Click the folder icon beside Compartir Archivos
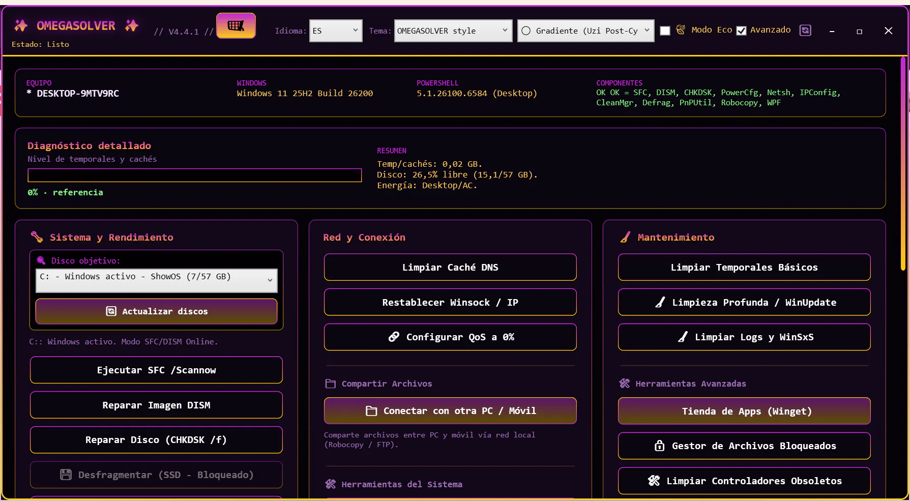 pyautogui.click(x=331, y=384)
